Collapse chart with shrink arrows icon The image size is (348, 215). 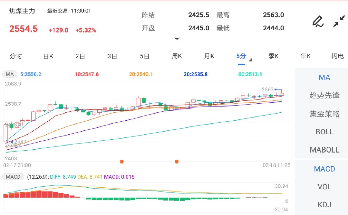[339, 21]
